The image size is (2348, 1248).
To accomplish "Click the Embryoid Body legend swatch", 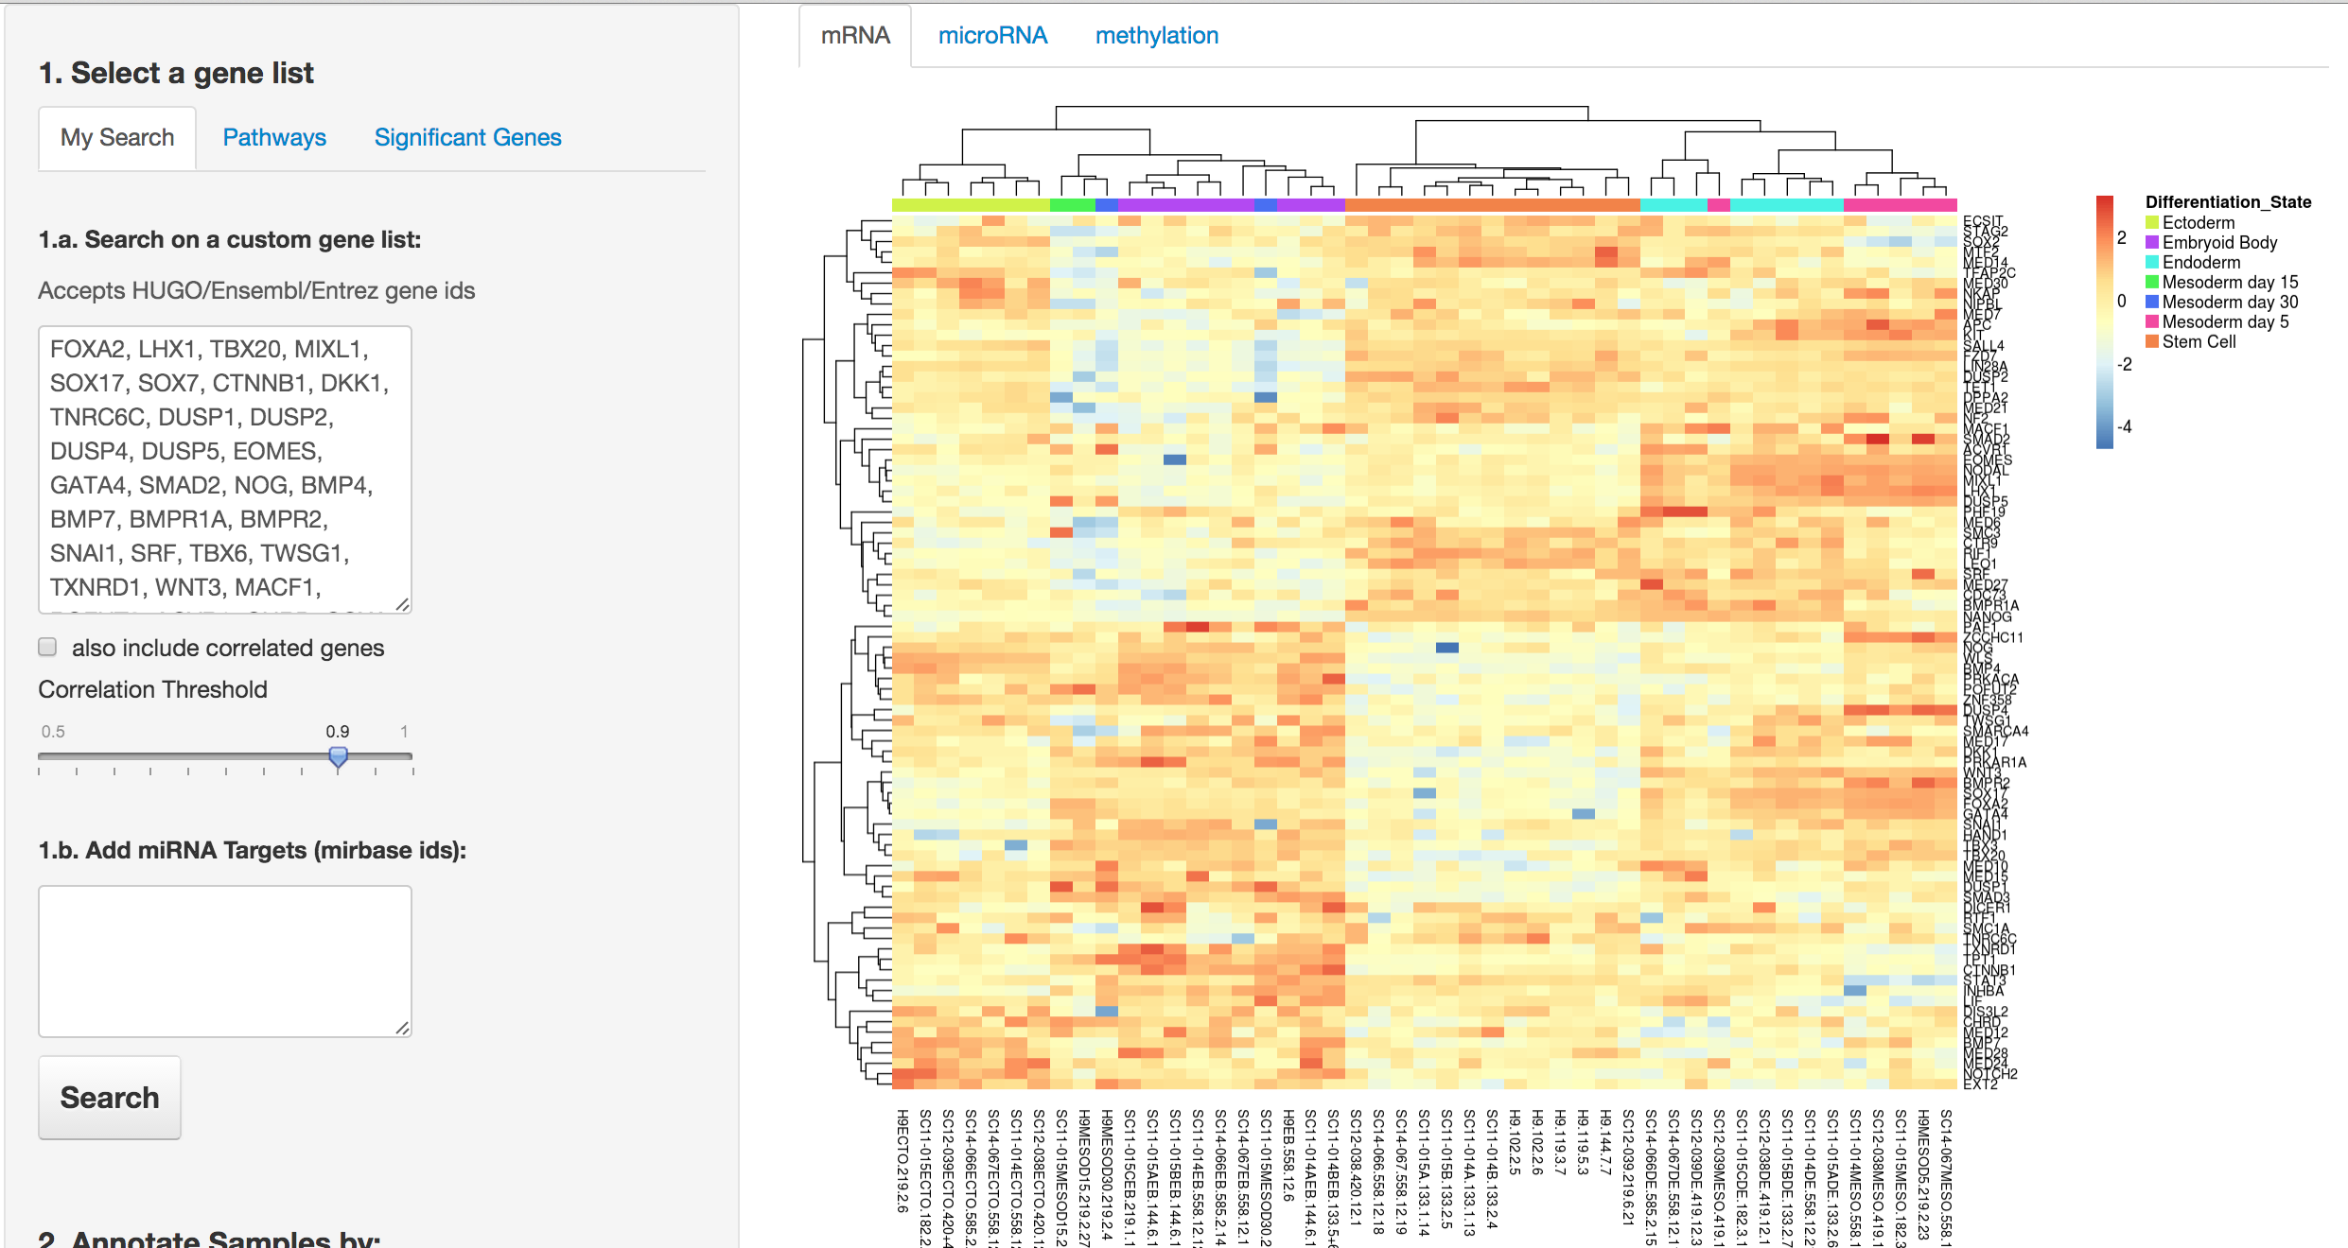I will pos(2152,243).
